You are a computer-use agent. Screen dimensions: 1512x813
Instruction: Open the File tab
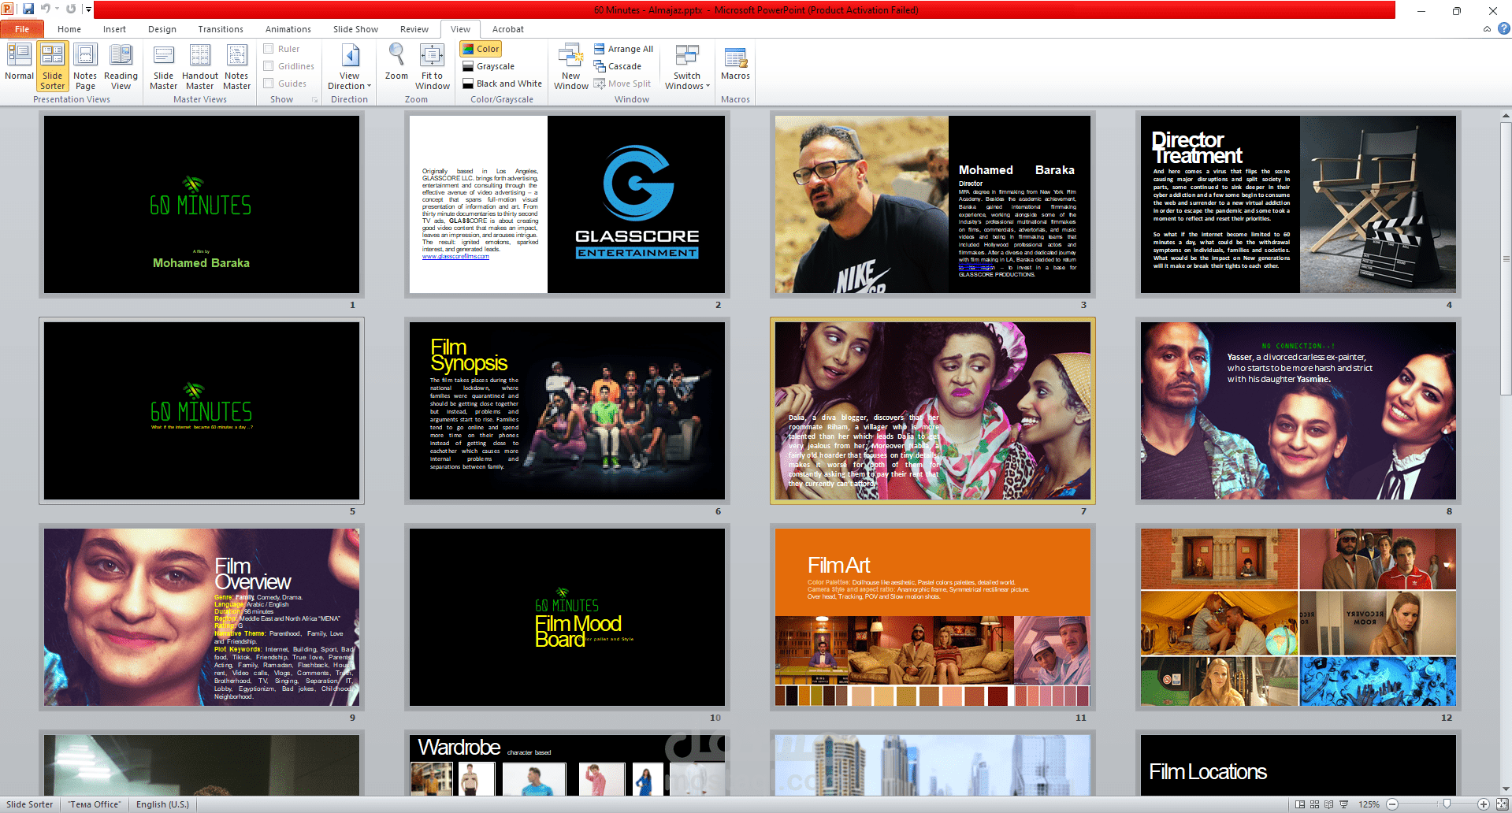coord(22,29)
